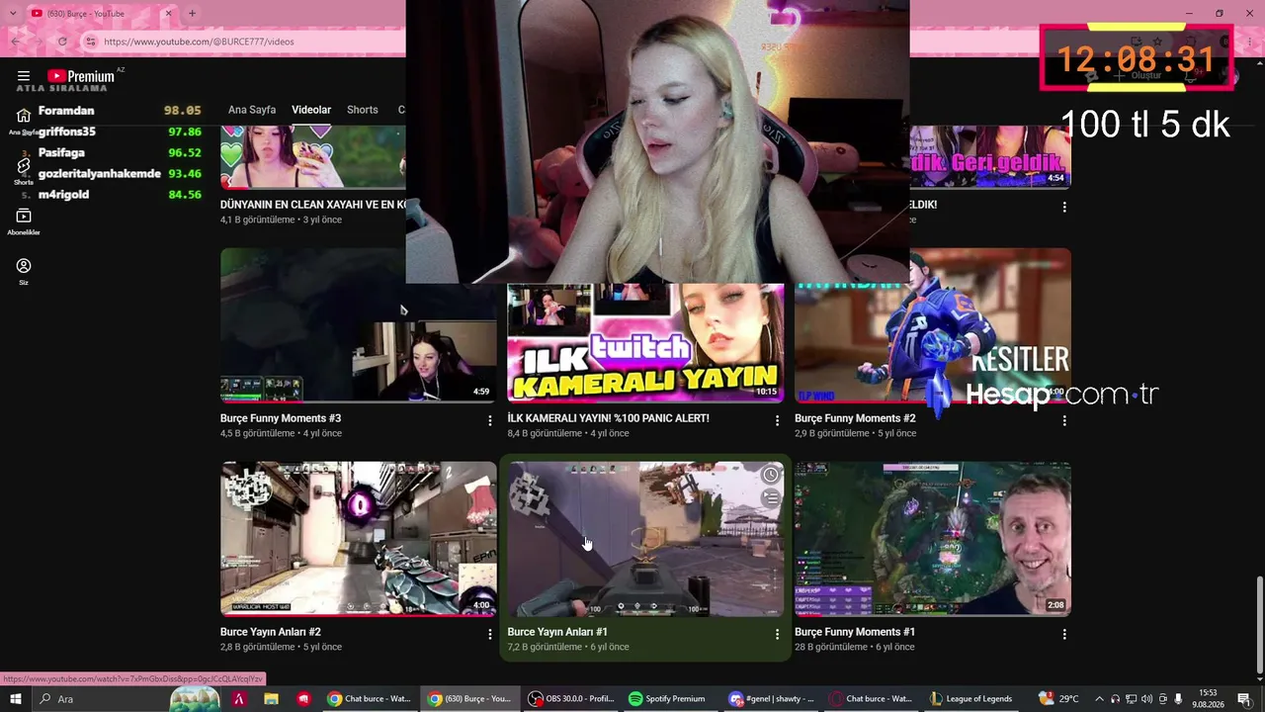Open options for Burce Yayın Anları #2
Screen dimensions: 1265x712
(489, 635)
